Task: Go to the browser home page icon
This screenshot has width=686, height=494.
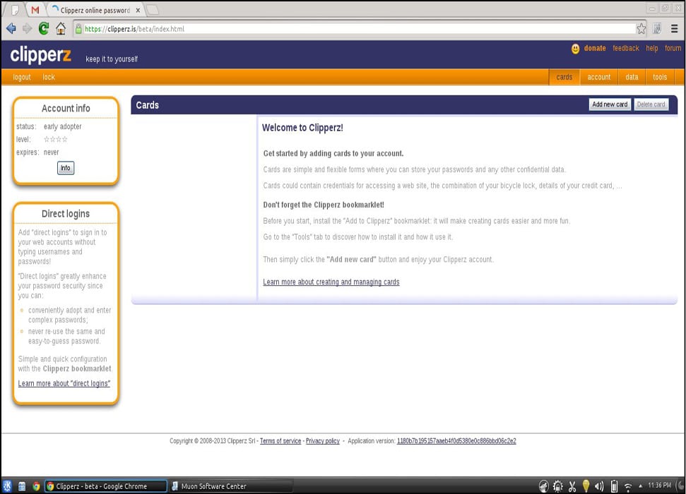Action: (61, 29)
